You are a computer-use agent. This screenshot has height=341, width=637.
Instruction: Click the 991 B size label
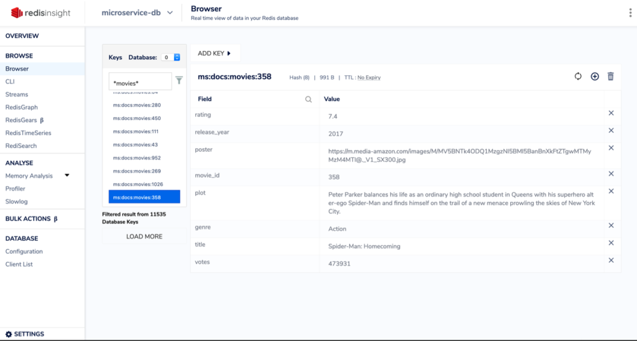click(x=327, y=78)
